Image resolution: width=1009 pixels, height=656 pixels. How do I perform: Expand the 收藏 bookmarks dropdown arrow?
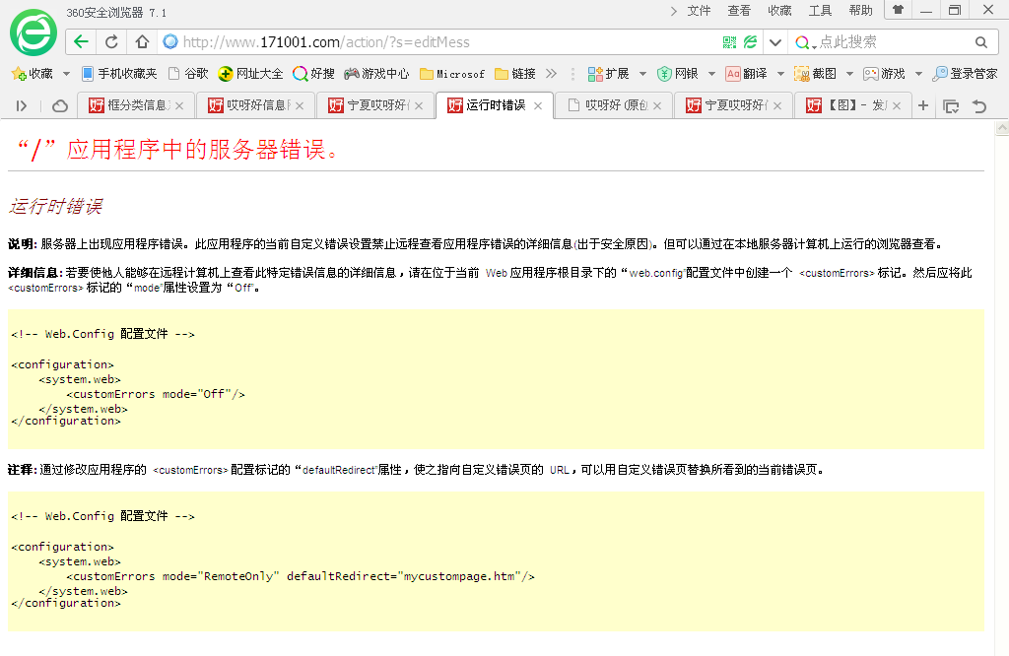pos(66,74)
